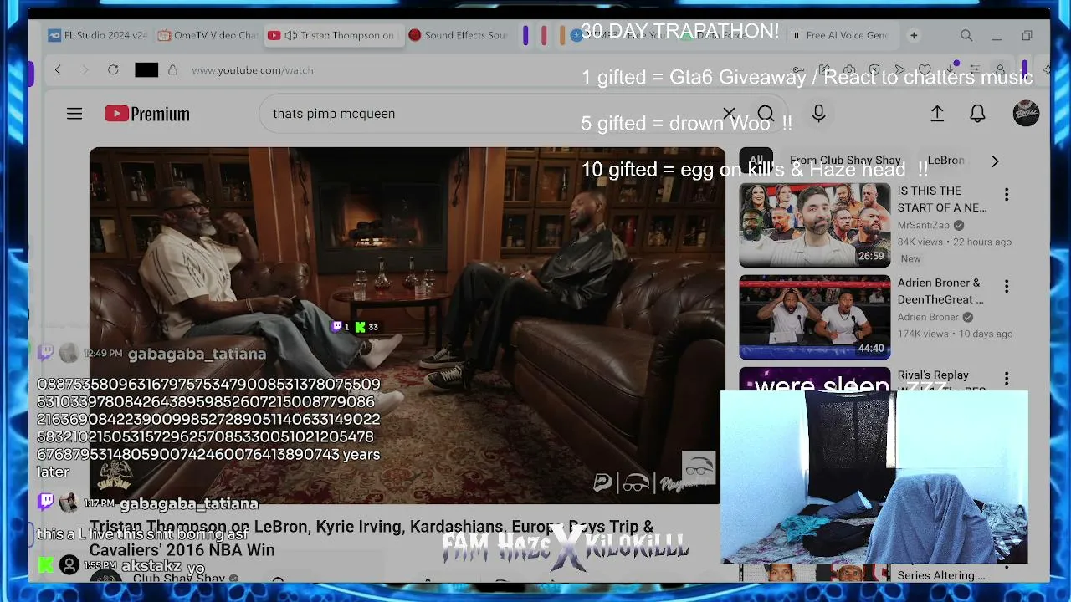Select the LeBron filter chip
The image size is (1071, 602).
tap(946, 161)
